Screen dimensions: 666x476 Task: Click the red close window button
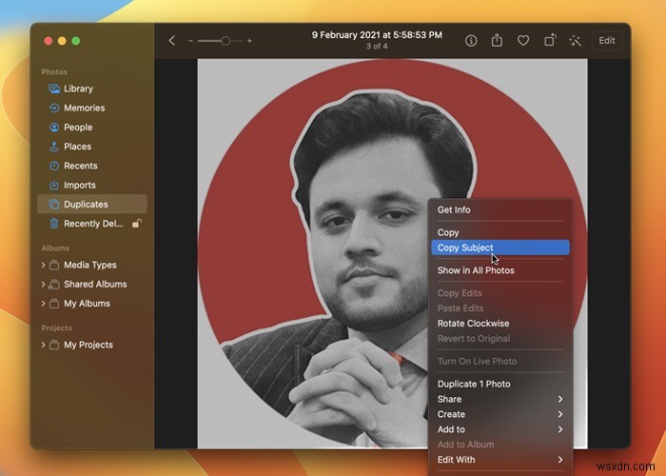(x=49, y=41)
